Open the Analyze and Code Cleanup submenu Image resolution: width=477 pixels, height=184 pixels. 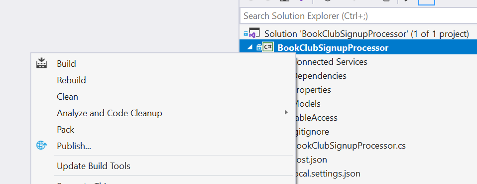coord(163,113)
